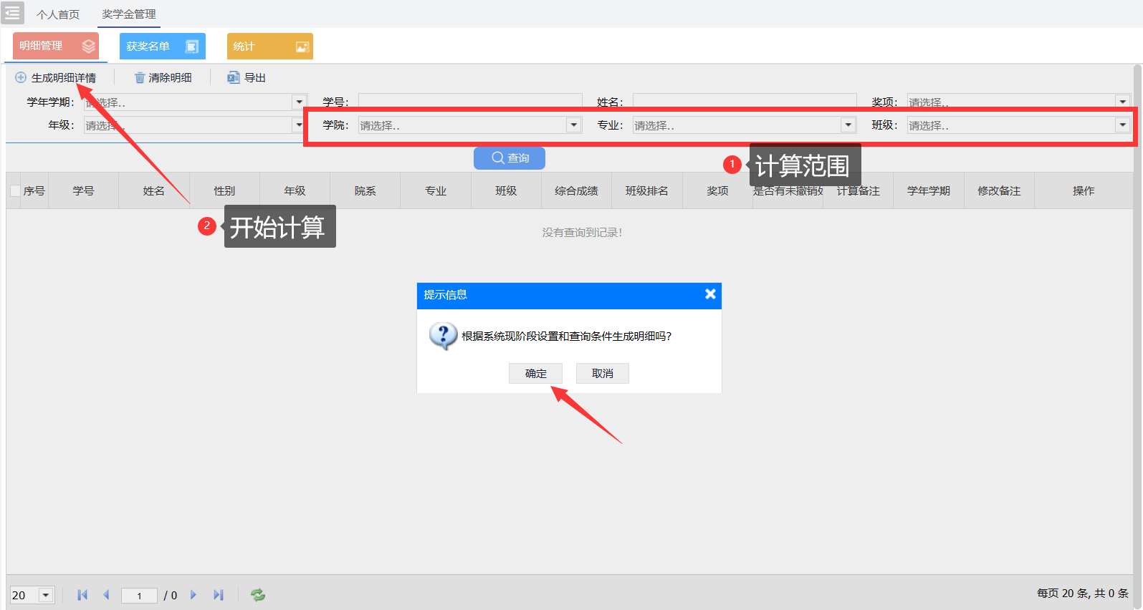The width and height of the screenshot is (1143, 610).
Task: Click 取消 to cancel the dialog
Action: click(602, 374)
